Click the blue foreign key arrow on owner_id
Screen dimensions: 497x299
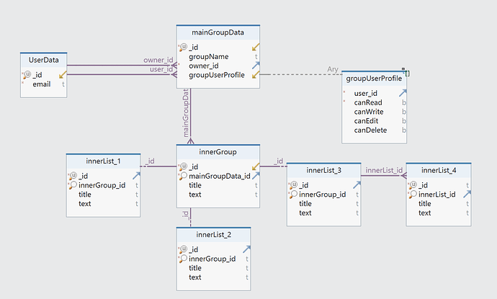click(x=255, y=66)
